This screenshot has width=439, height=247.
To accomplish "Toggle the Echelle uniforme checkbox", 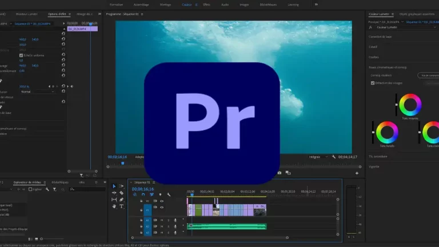I will [x=21, y=55].
